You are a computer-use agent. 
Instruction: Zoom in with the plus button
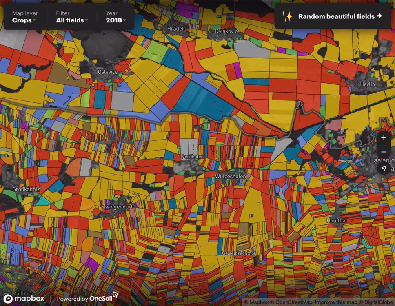point(384,138)
